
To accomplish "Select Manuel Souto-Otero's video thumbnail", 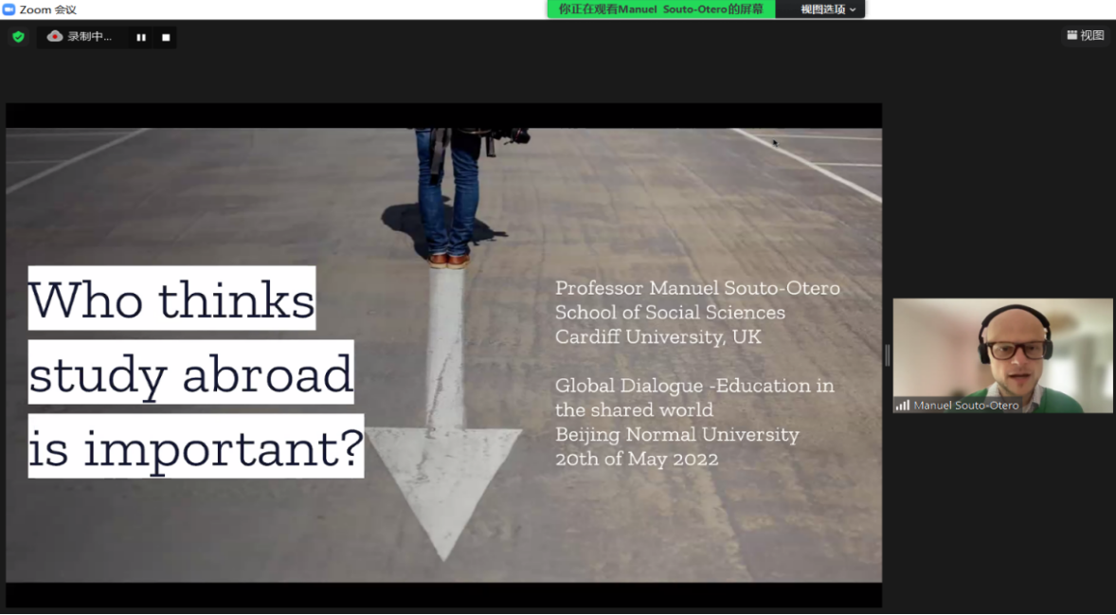I will click(1002, 355).
